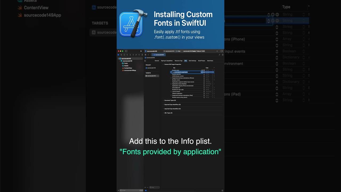The height and width of the screenshot is (192, 341).
Task: Toggle the navigator sidebar icon in toolbar
Action: coord(126,51)
